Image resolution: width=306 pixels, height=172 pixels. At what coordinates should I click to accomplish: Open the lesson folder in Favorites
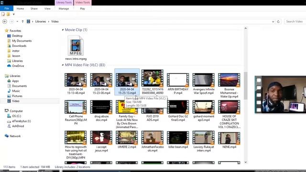coord(16,56)
